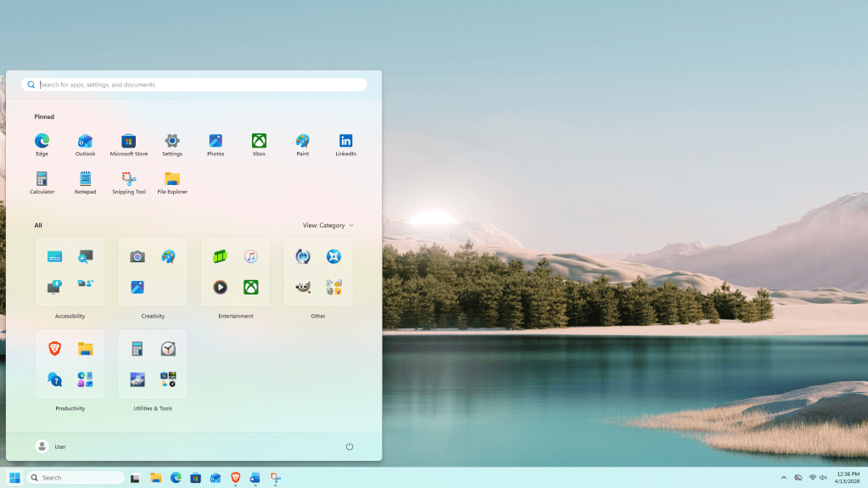Image resolution: width=868 pixels, height=488 pixels.
Task: Open the Other category label
Action: click(x=317, y=317)
